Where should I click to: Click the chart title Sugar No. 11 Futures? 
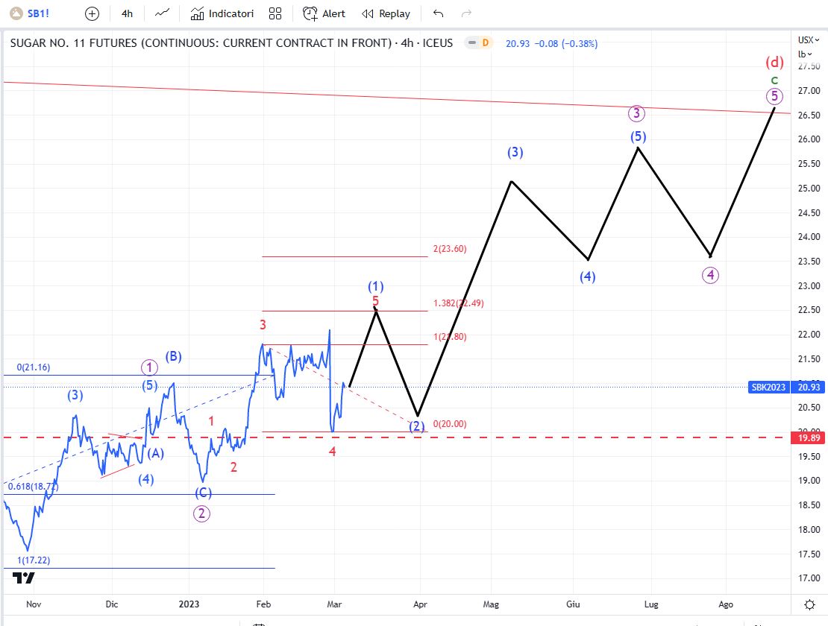pyautogui.click(x=231, y=43)
